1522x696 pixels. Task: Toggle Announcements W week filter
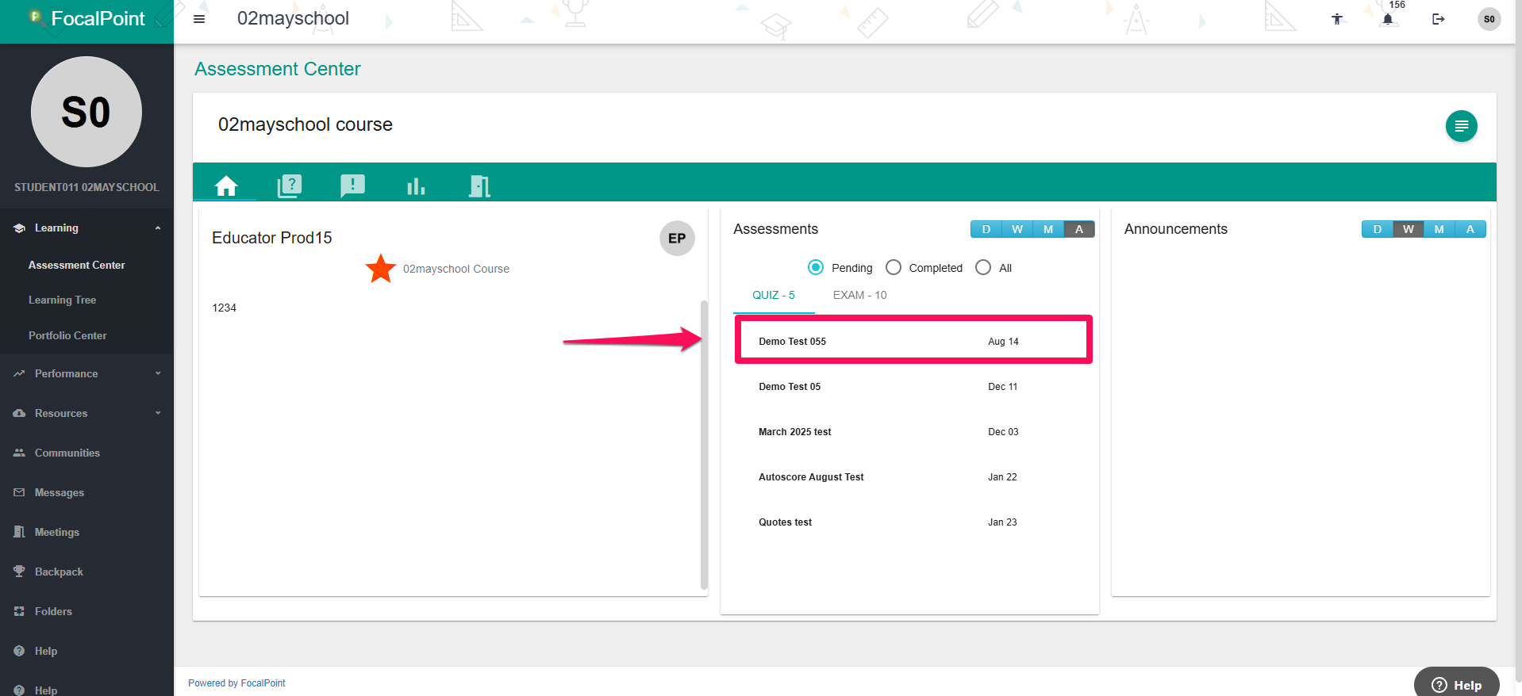pos(1409,229)
